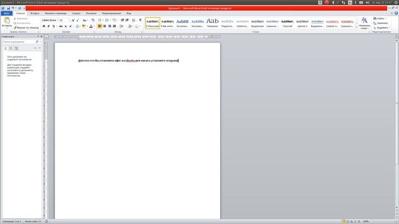Viewport: 399px width, 224px height.
Task: Apply the Normal (Обычный) style
Action: click(x=153, y=23)
